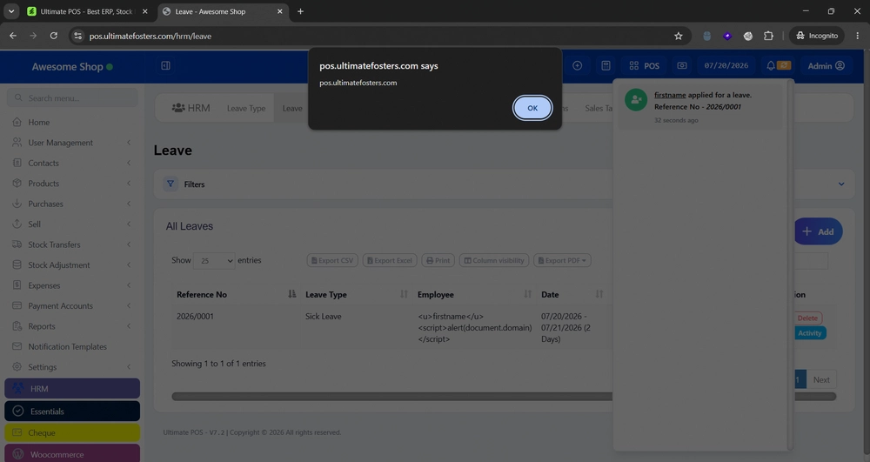
Task: Expand the Stock Transfers menu
Action: 72,244
